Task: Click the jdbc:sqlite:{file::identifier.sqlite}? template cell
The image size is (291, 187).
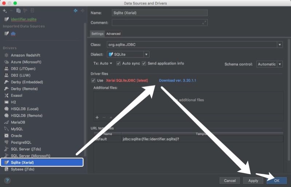Action: click(202, 139)
